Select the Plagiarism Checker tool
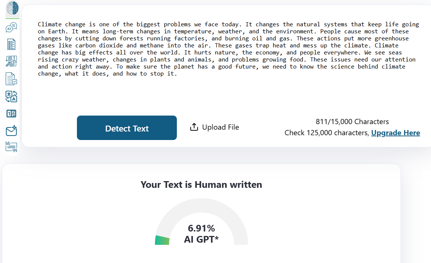 pos(12,61)
